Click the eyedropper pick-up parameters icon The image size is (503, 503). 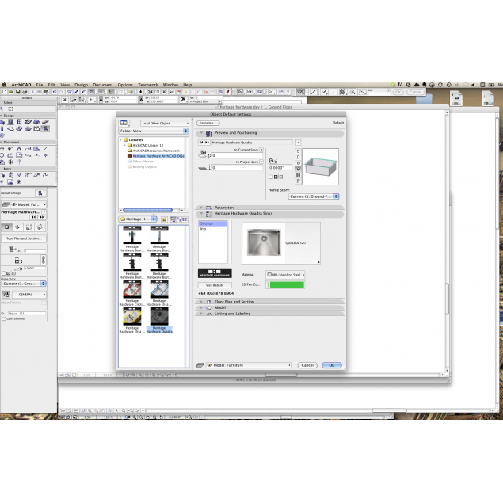coord(76,92)
